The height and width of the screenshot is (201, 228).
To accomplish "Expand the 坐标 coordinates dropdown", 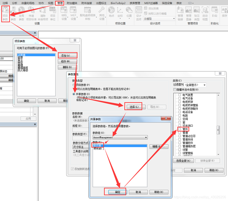I will coord(120,18).
